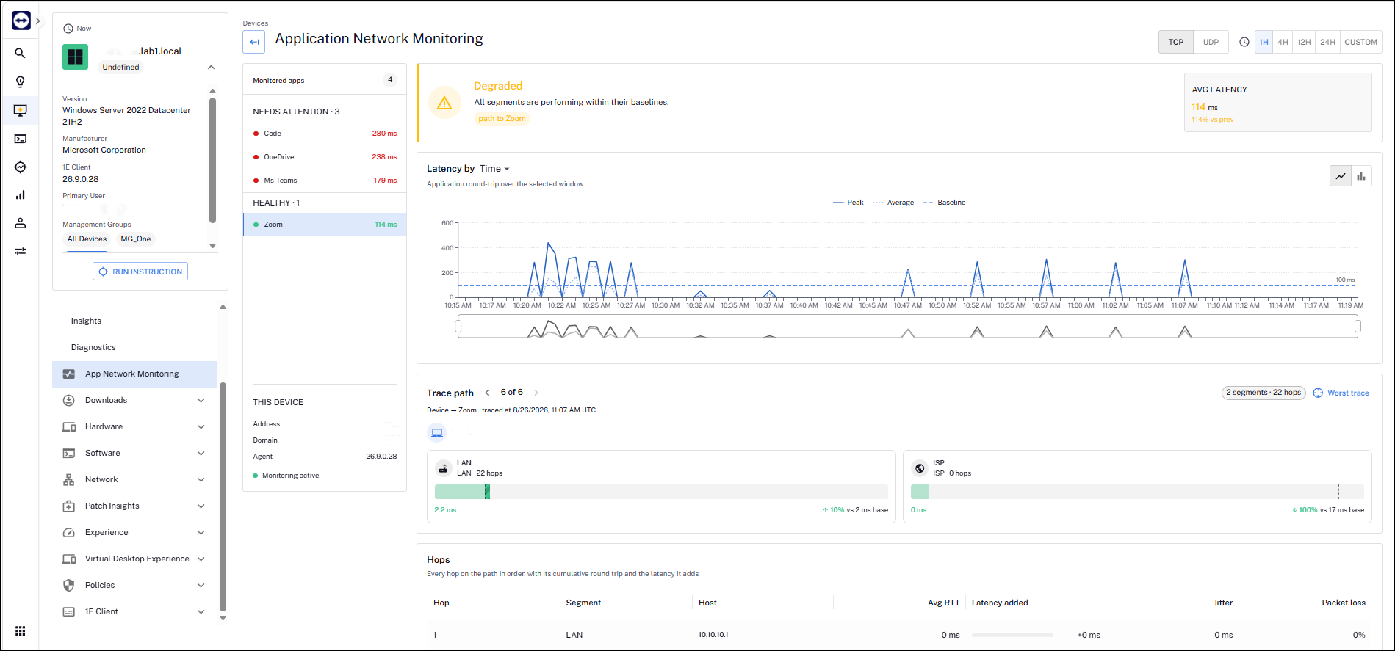The image size is (1395, 651).
Task: Click the RUN INSTRUCTION button
Action: point(140,272)
